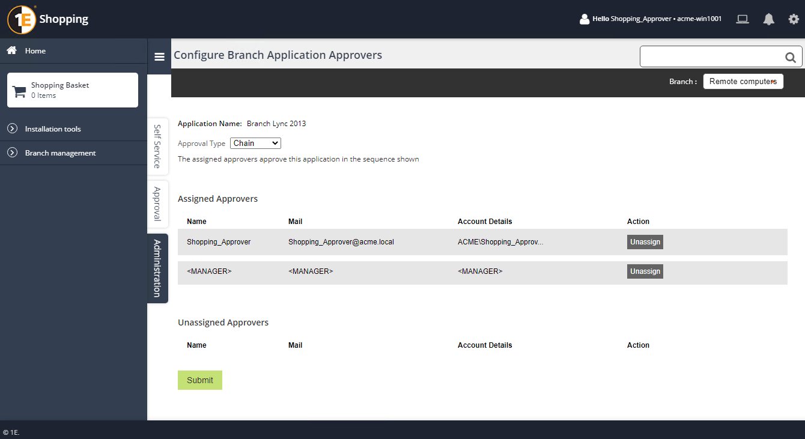Unassign the Shopping_Approver approver
This screenshot has width=805, height=439.
click(645, 242)
